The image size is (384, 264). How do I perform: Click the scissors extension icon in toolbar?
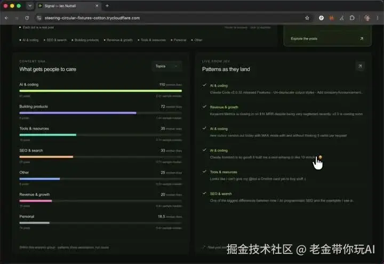pos(342,18)
